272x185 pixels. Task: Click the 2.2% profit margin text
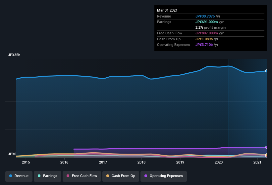point(211,27)
